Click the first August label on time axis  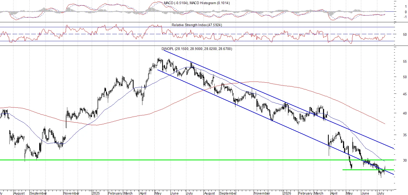pos(19,193)
